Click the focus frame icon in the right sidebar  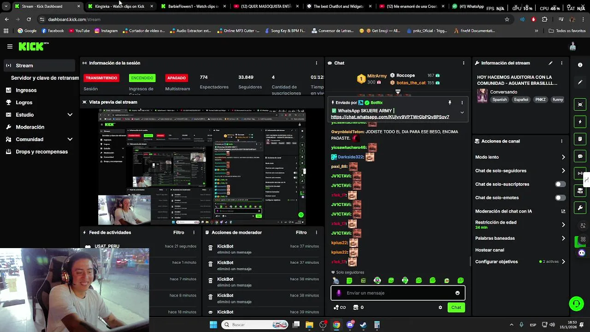(580, 105)
